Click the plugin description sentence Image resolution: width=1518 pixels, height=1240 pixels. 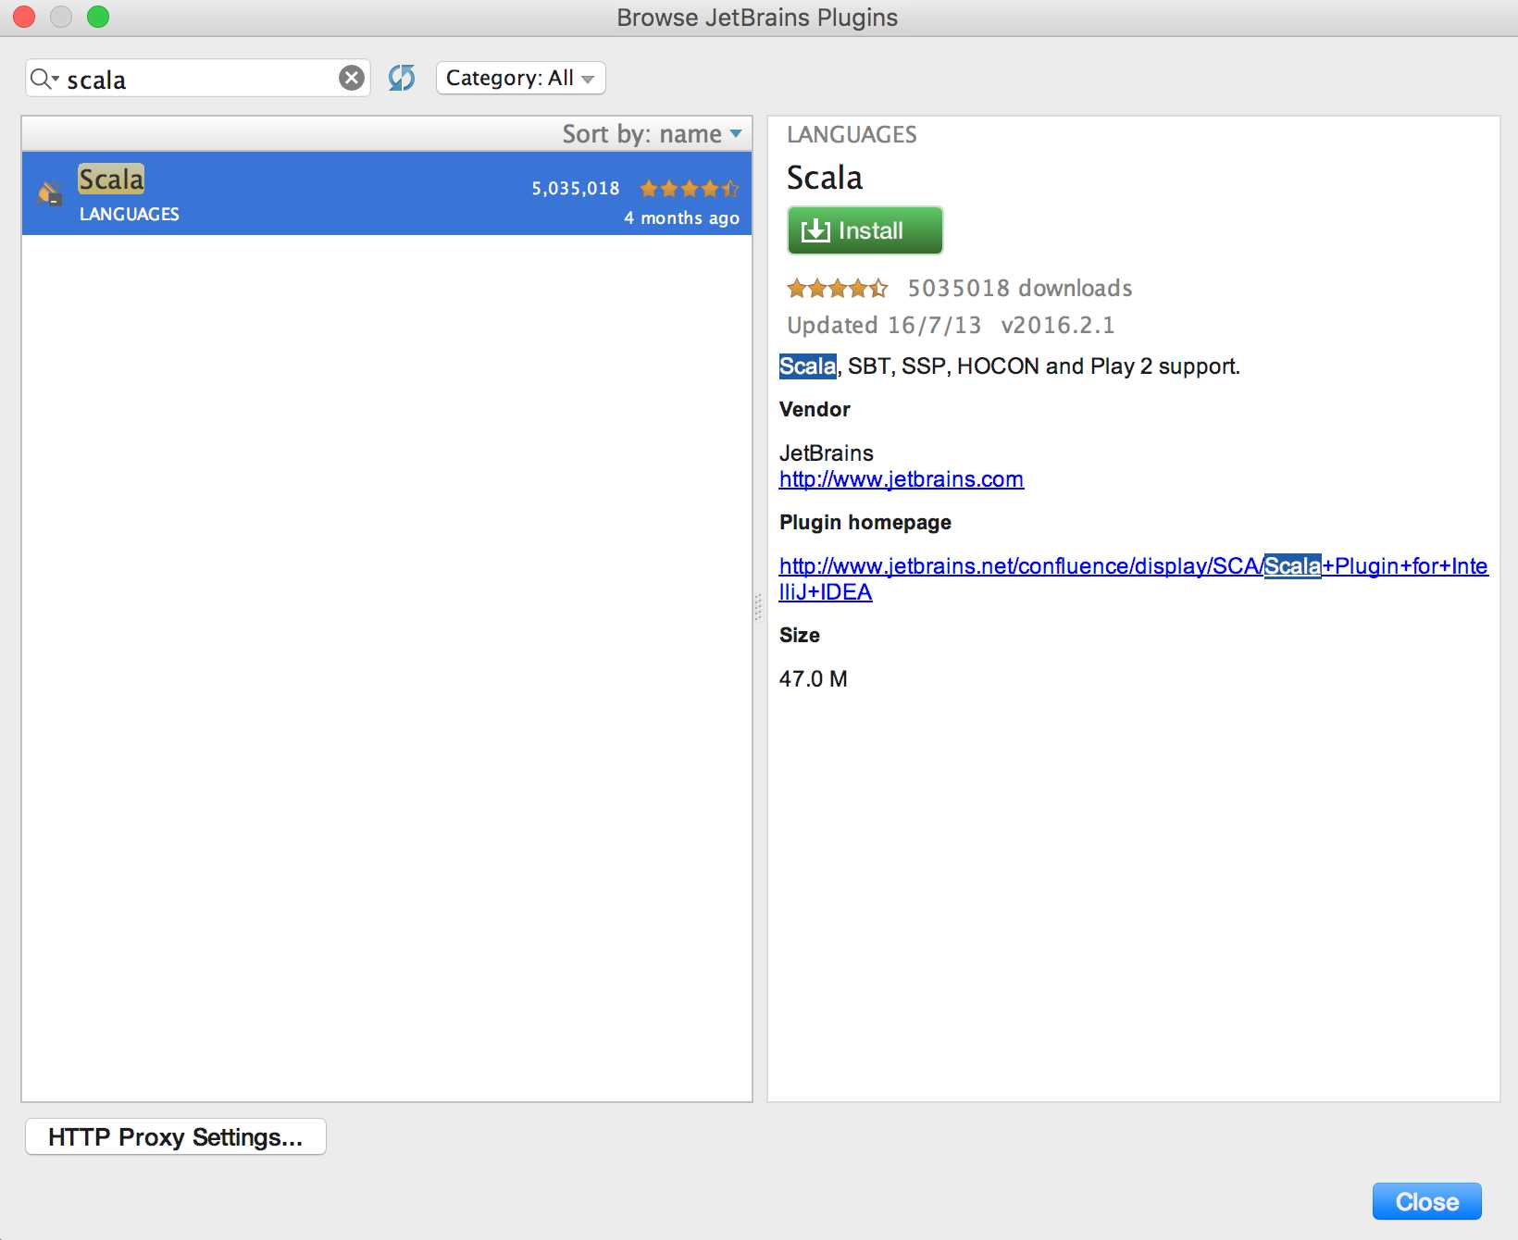tap(1009, 366)
